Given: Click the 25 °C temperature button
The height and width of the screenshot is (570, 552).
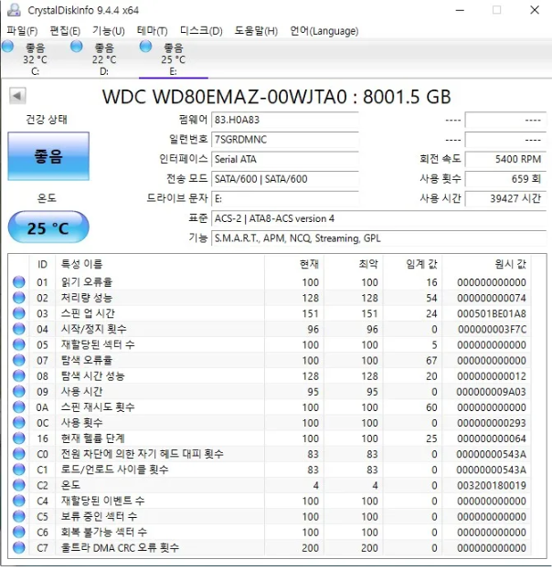Looking at the screenshot, I should point(48,227).
